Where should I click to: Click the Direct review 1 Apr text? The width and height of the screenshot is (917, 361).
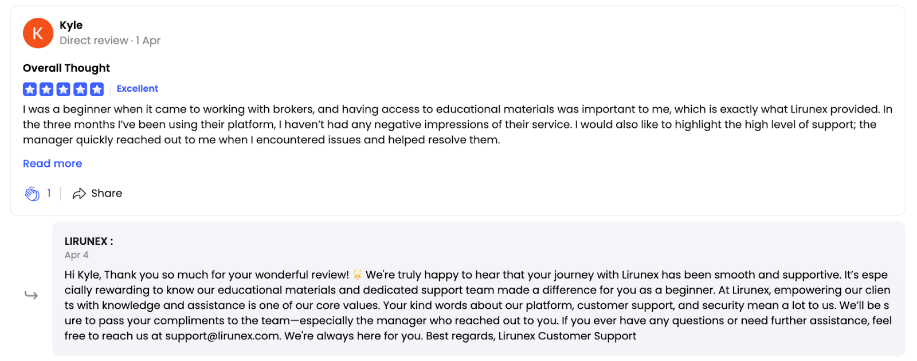point(110,41)
